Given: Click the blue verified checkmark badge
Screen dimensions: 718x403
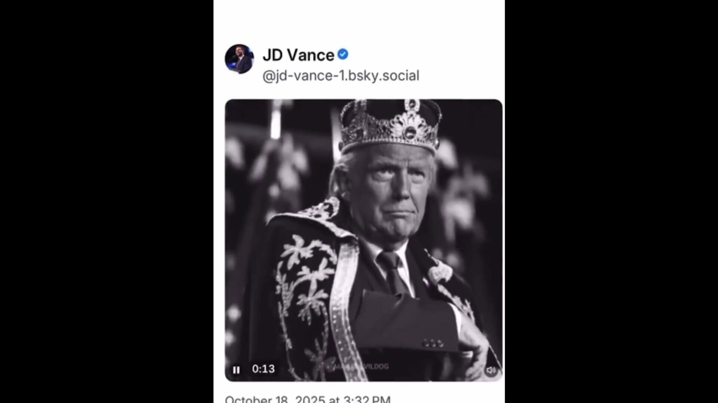Looking at the screenshot, I should [x=343, y=55].
